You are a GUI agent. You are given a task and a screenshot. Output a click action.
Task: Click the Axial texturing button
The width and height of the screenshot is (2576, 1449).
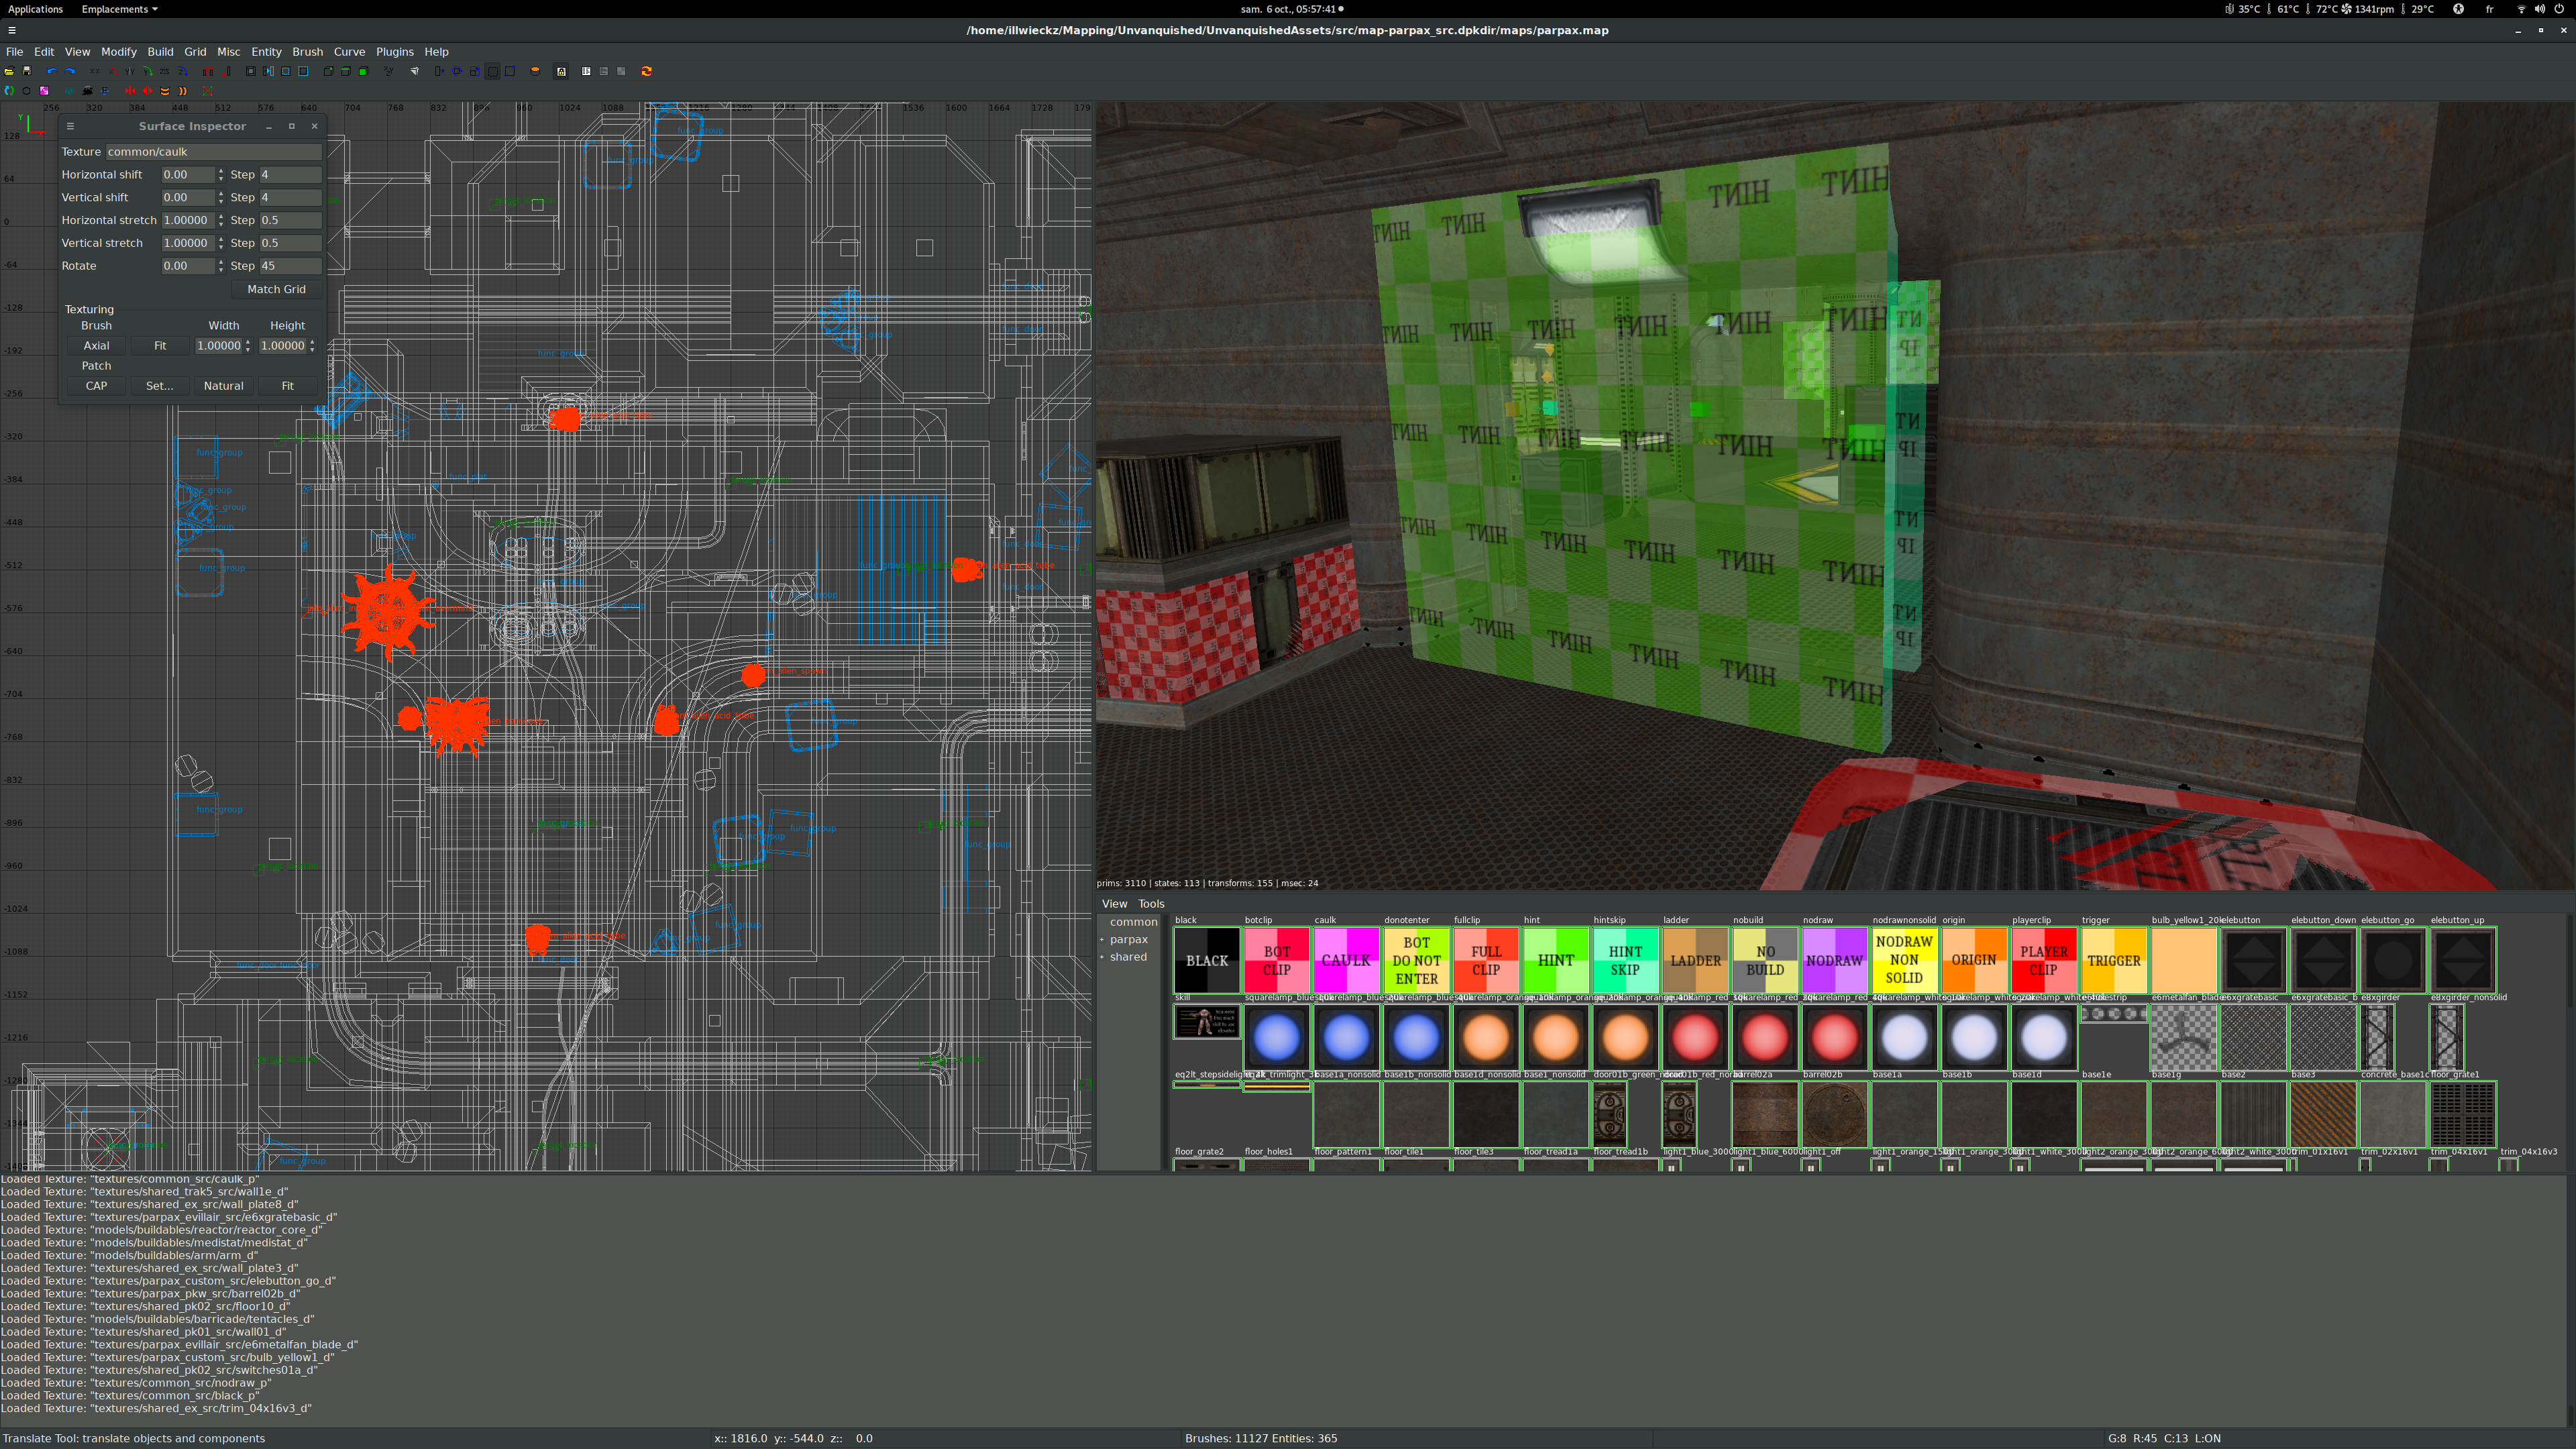96,346
